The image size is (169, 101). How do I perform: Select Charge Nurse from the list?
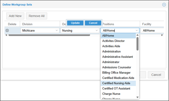click(x=118, y=94)
